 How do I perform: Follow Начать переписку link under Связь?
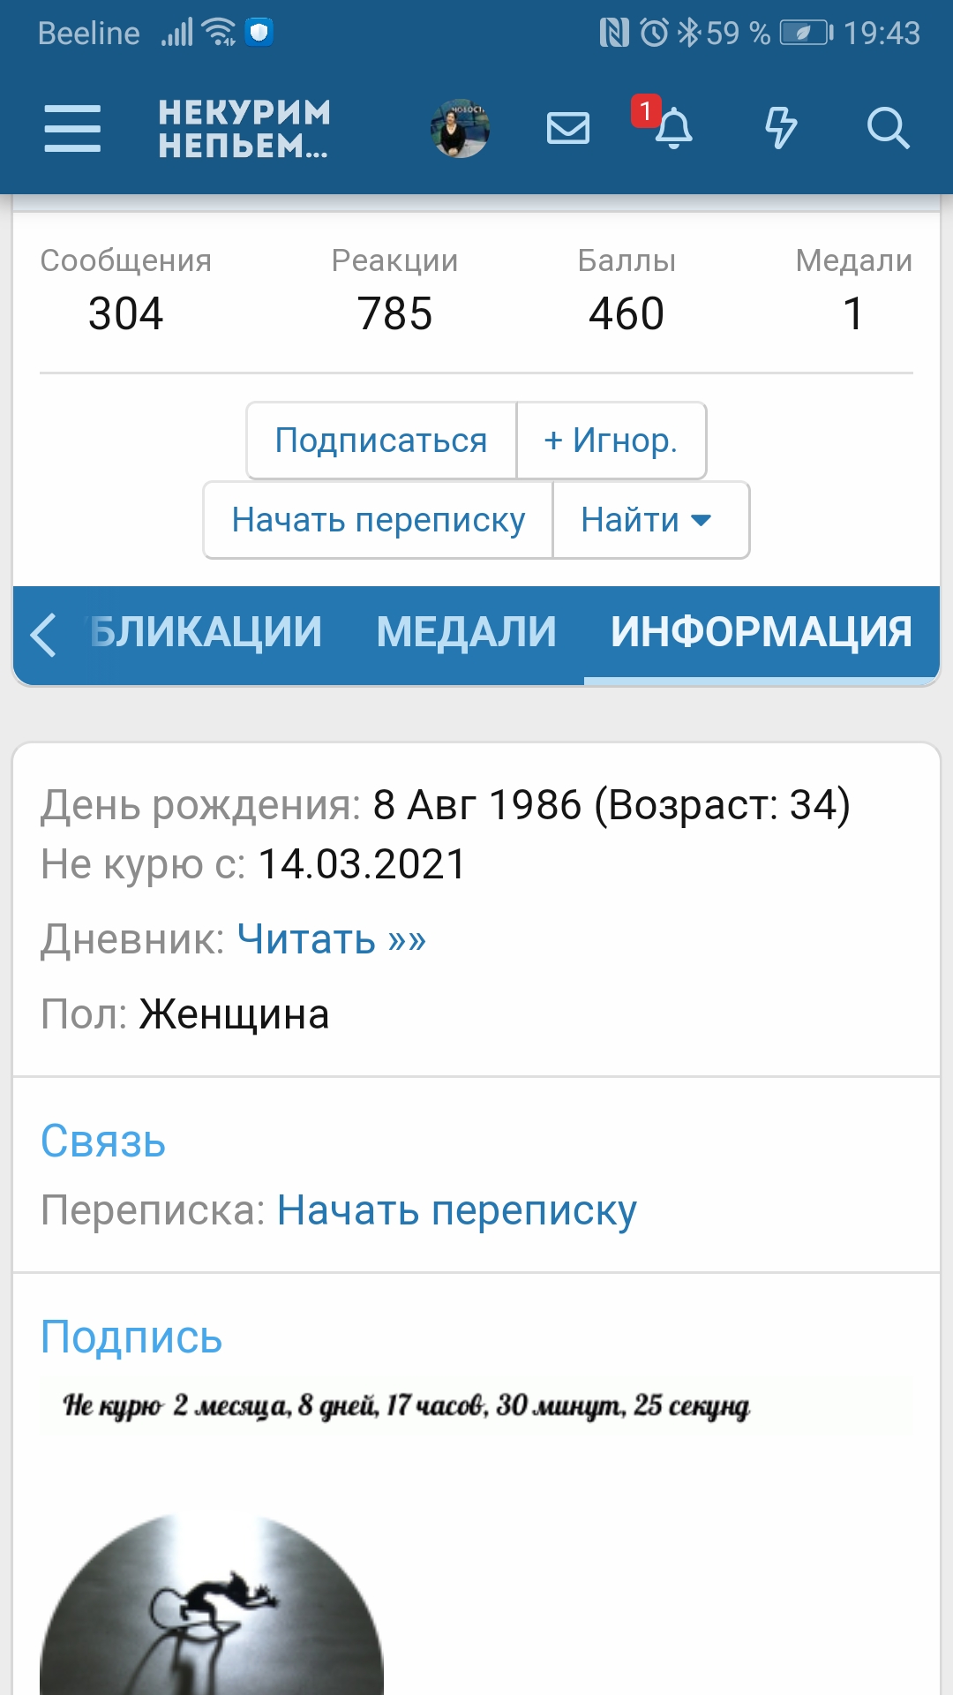456,1210
